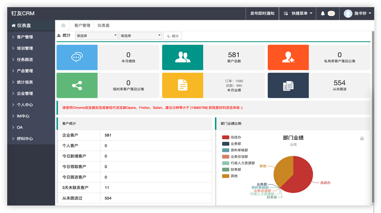Screen dimensions: 381x213
Task: Click the 今日领取客户 row
Action: click(x=135, y=167)
